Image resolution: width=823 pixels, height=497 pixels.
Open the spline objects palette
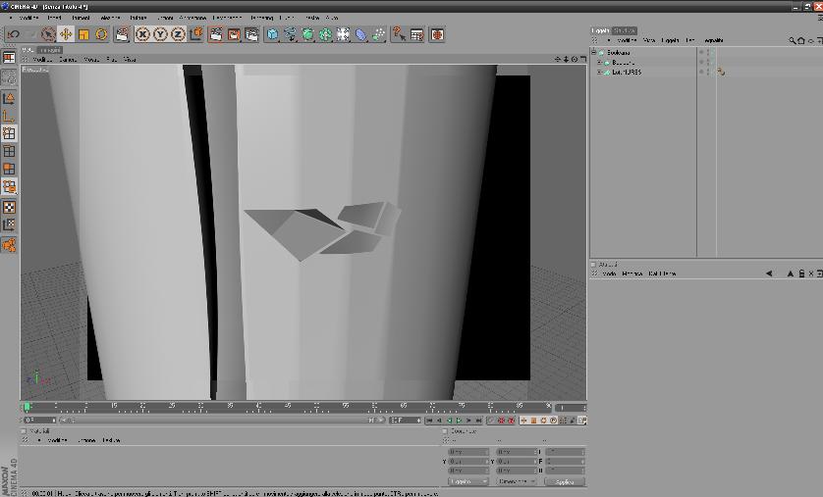pos(290,34)
